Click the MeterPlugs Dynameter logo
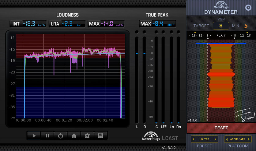 [x=221, y=8]
